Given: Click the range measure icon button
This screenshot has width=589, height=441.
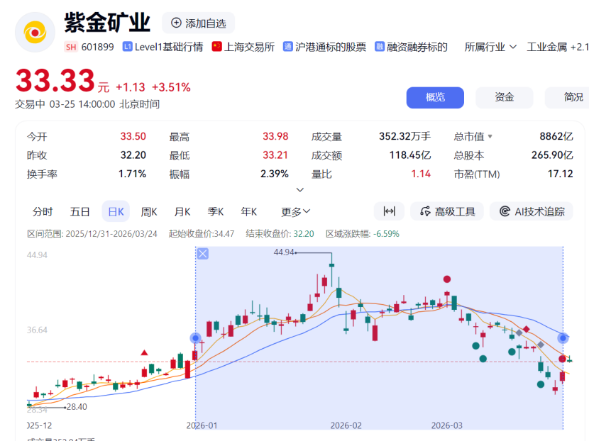Looking at the screenshot, I should (x=389, y=211).
